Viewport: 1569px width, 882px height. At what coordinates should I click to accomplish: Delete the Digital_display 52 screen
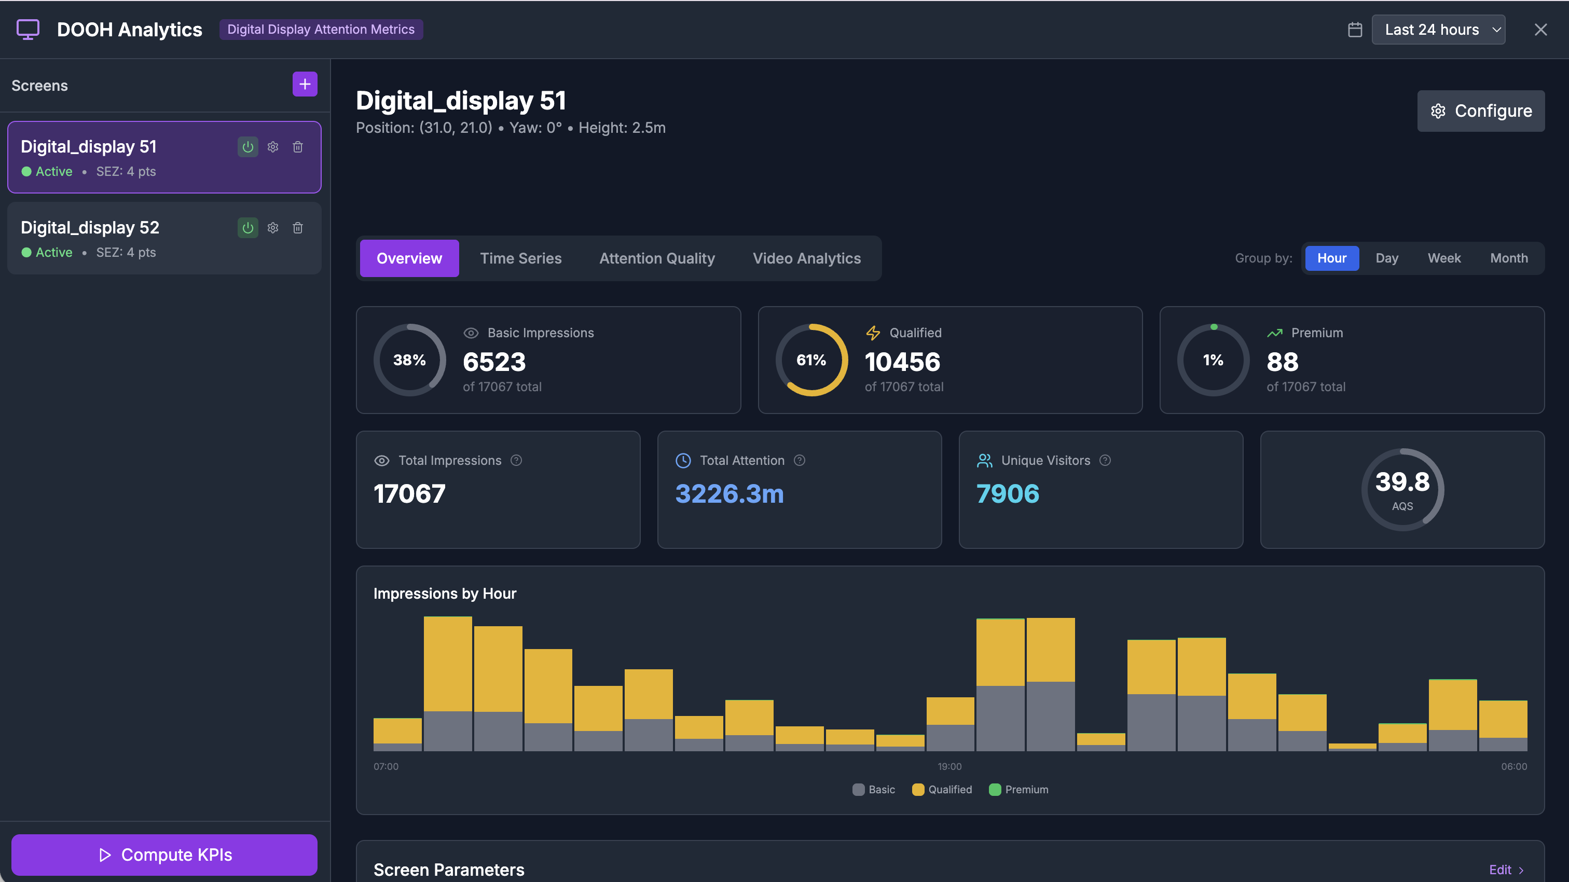coord(298,227)
